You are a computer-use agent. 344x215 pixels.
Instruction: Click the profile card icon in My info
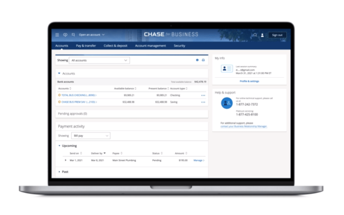coord(227,68)
